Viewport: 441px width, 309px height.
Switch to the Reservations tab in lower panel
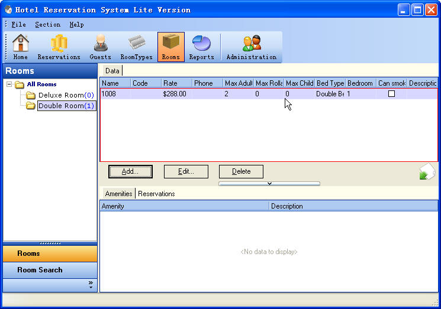pos(156,194)
